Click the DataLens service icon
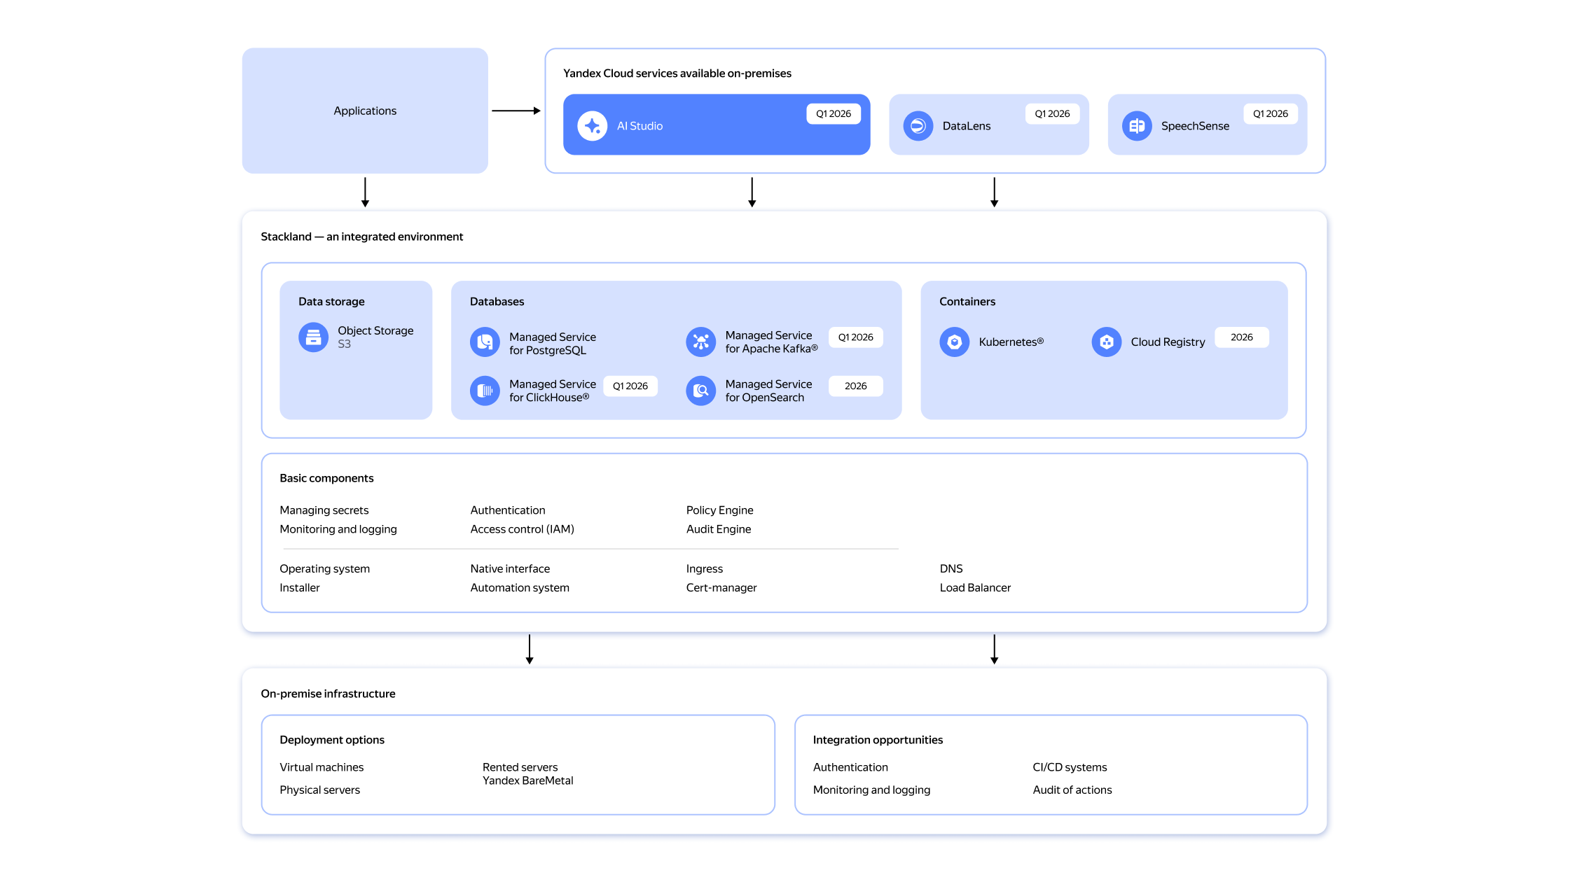1569x882 pixels. (918, 126)
